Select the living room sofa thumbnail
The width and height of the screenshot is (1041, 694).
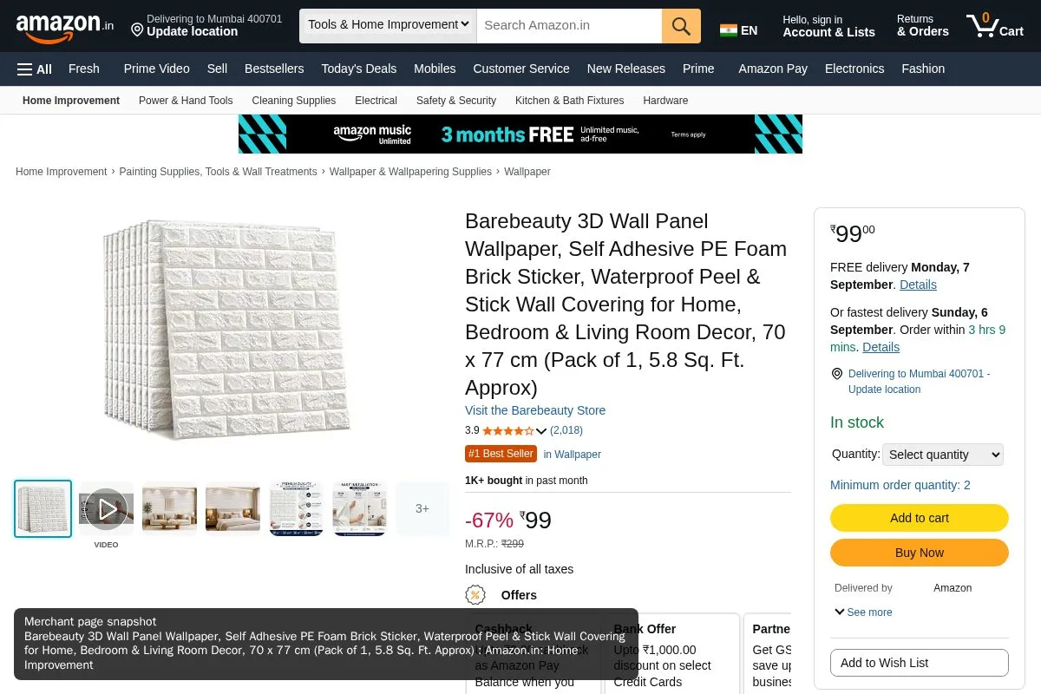(170, 509)
